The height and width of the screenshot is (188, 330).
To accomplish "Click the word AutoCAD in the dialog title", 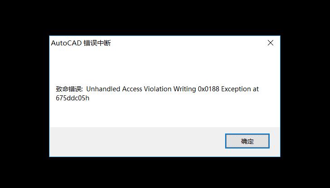I will coord(66,43).
